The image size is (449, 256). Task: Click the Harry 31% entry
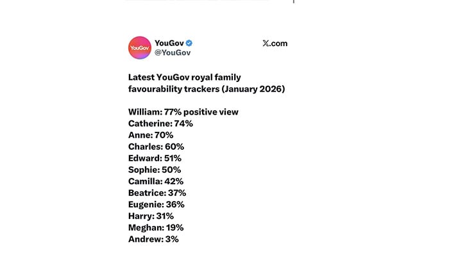(x=151, y=216)
